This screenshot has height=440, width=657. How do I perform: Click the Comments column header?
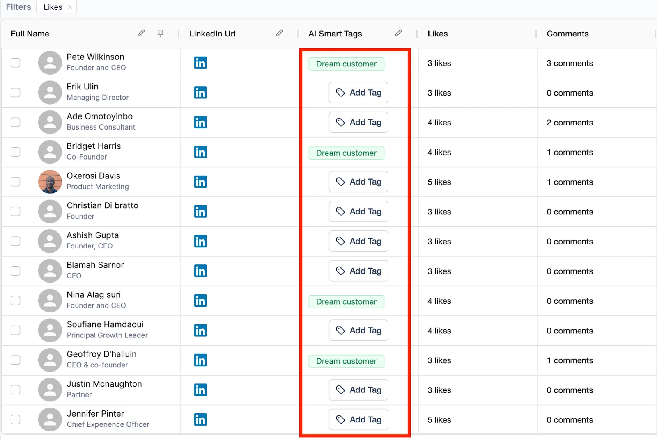point(567,34)
